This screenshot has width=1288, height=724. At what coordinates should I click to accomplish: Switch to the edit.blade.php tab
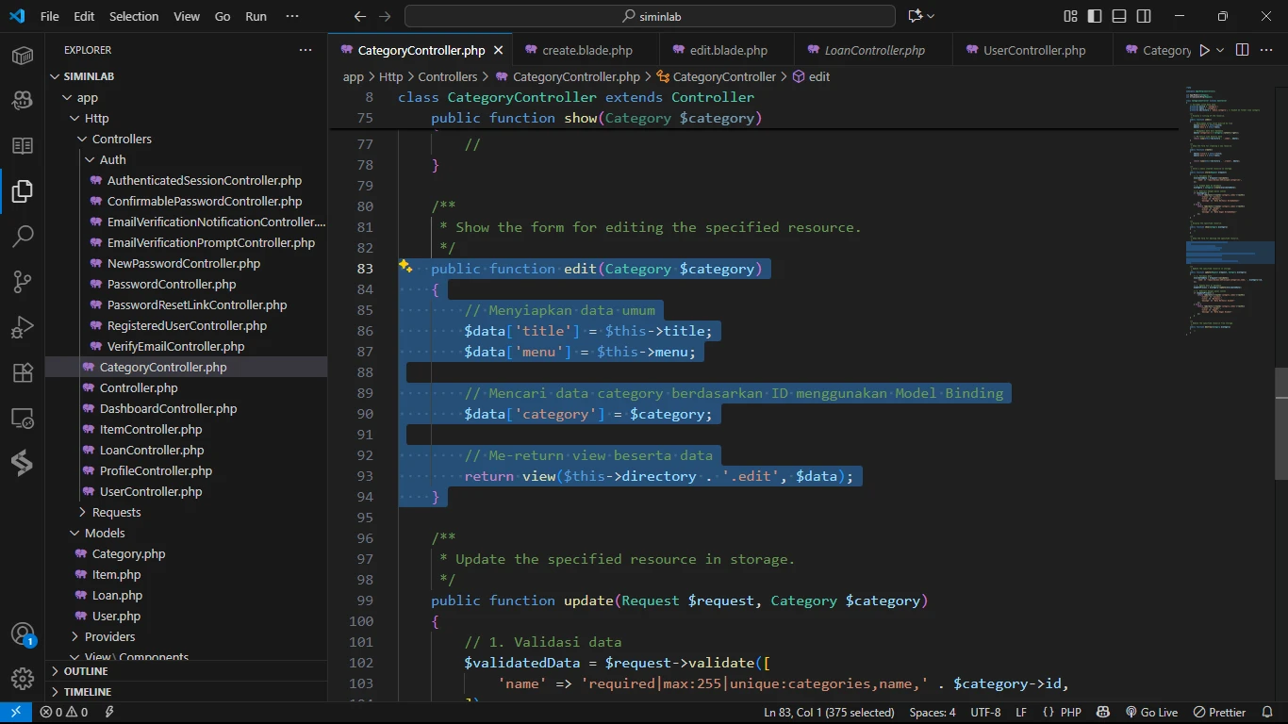click(728, 50)
